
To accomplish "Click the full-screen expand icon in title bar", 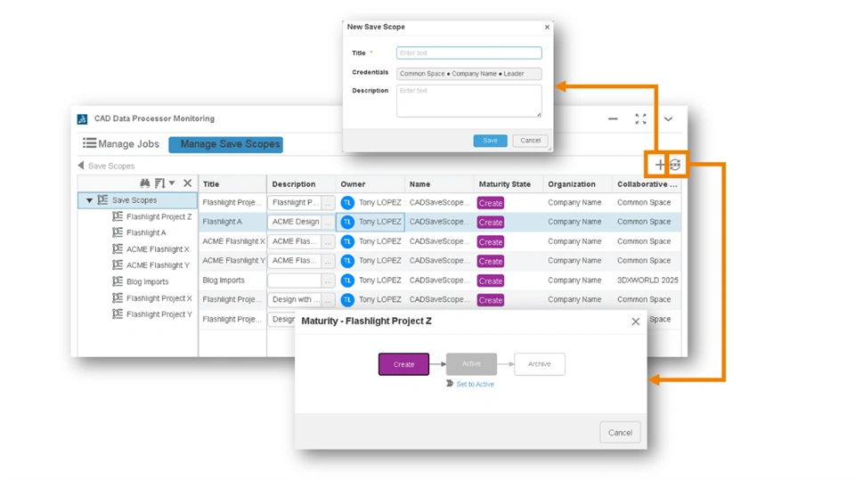I will tap(640, 119).
